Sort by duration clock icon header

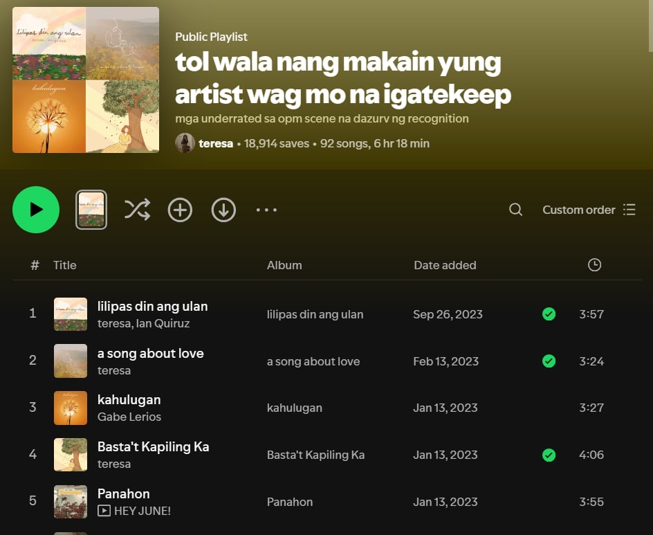(x=594, y=265)
